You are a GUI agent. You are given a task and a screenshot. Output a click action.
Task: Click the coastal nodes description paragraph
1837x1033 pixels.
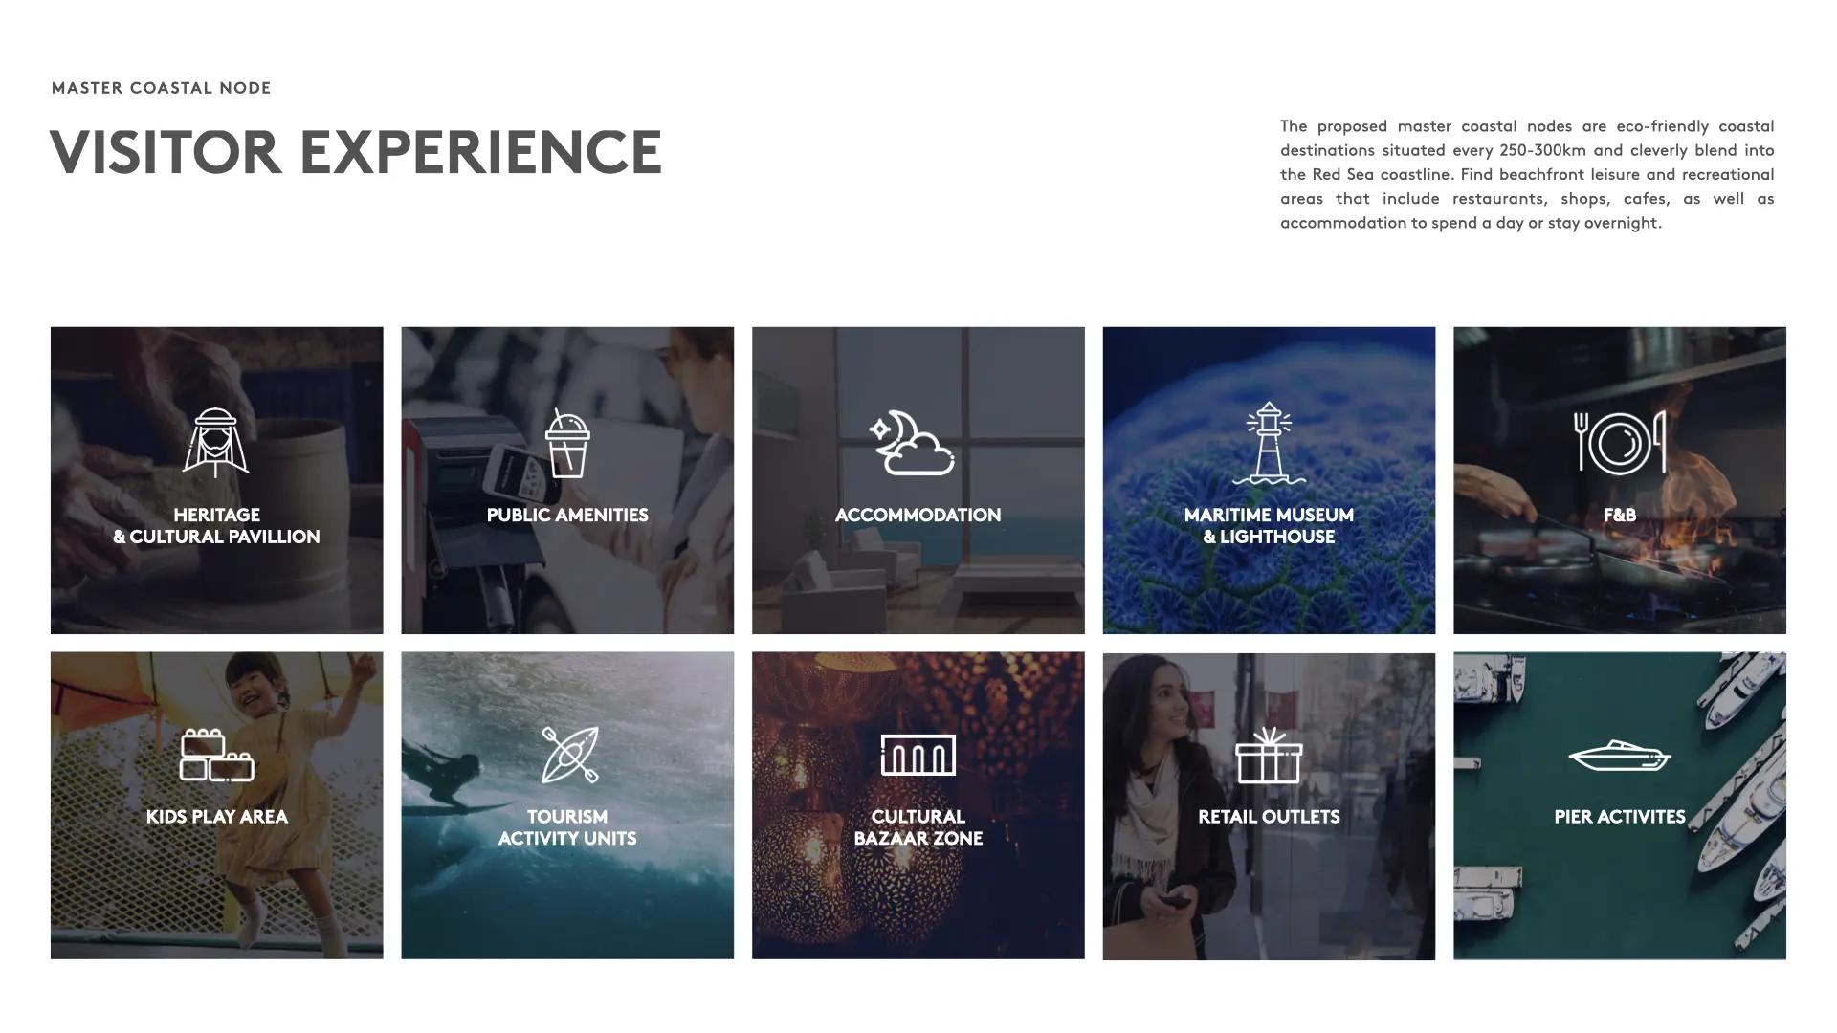coord(1527,174)
